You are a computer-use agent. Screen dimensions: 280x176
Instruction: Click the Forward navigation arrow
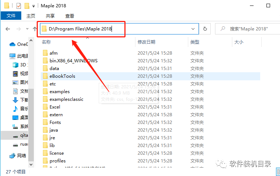coord(18,29)
